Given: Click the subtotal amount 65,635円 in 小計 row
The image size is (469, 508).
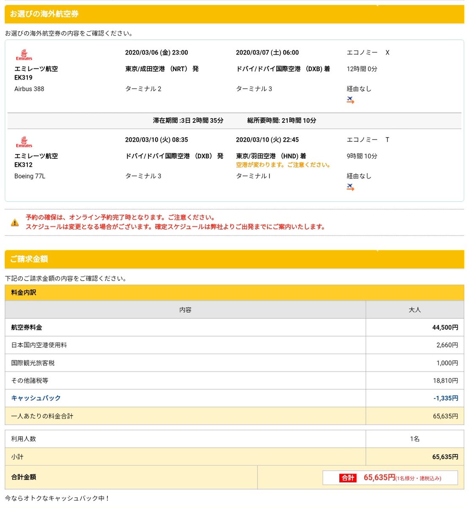Looking at the screenshot, I should point(445,457).
